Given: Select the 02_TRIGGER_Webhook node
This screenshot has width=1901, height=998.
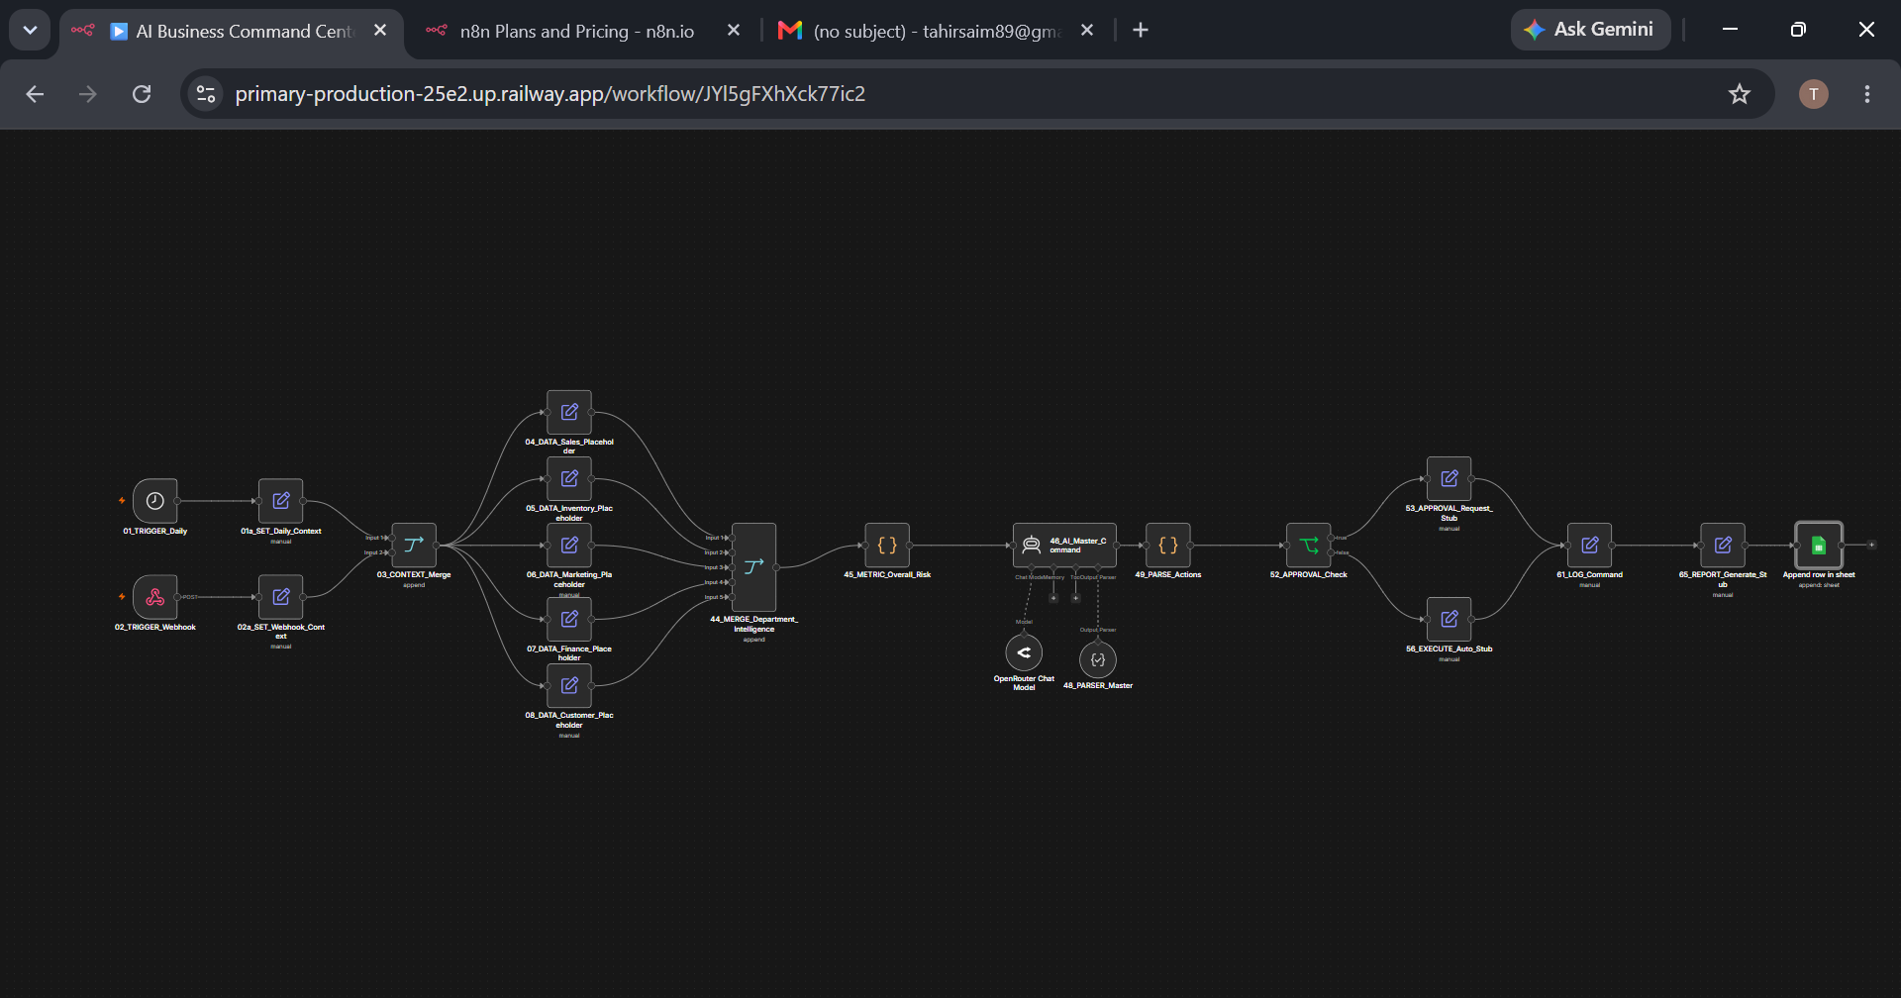Looking at the screenshot, I should pyautogui.click(x=155, y=597).
